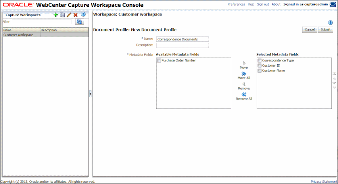Cancel the new document profile
The width and height of the screenshot is (338, 184).
(310, 29)
